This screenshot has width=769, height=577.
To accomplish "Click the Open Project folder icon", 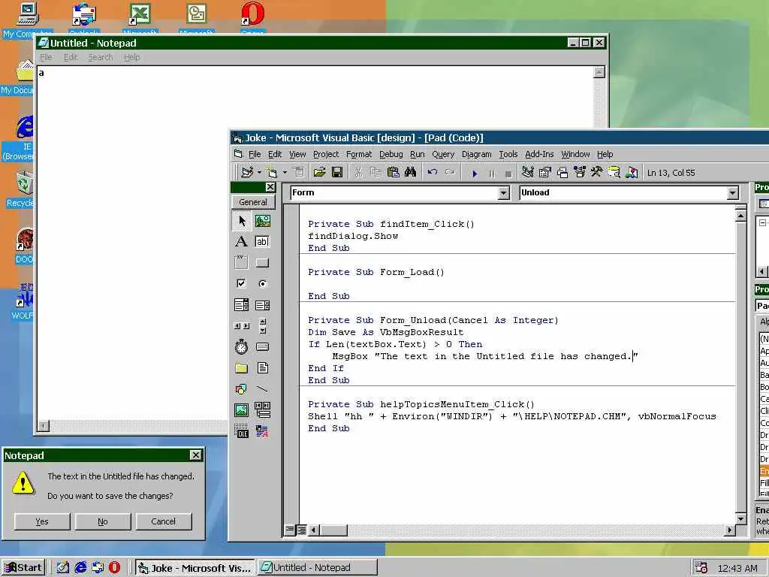I will (x=319, y=172).
